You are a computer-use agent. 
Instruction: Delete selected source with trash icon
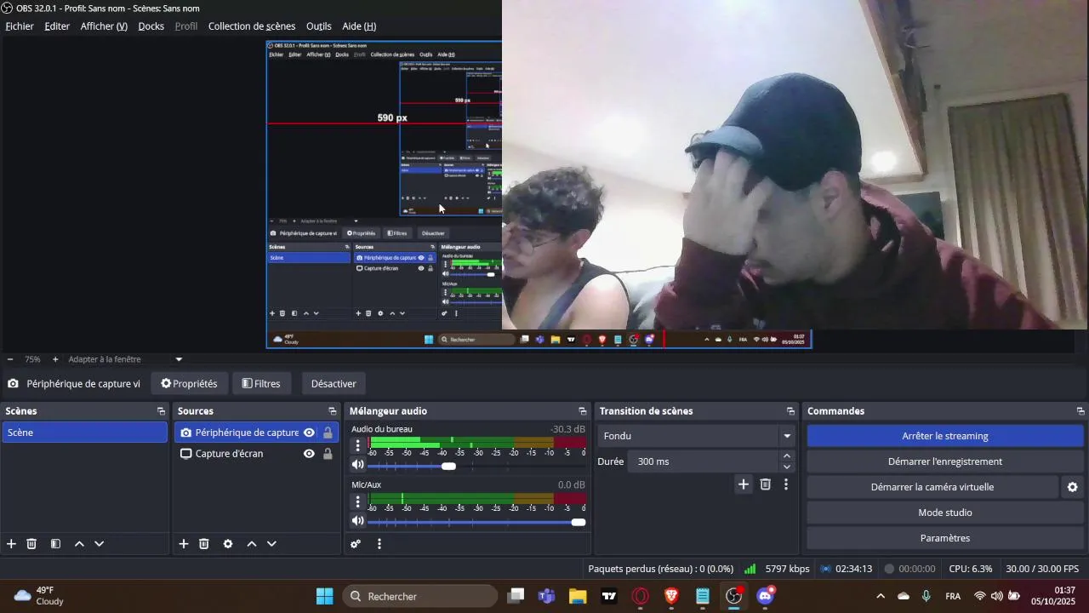(x=204, y=544)
